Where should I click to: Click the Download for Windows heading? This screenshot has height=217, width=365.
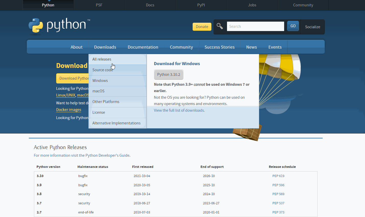(x=177, y=64)
